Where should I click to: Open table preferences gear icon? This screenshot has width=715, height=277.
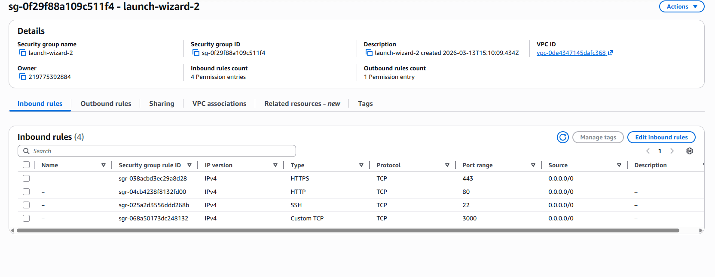coord(690,151)
